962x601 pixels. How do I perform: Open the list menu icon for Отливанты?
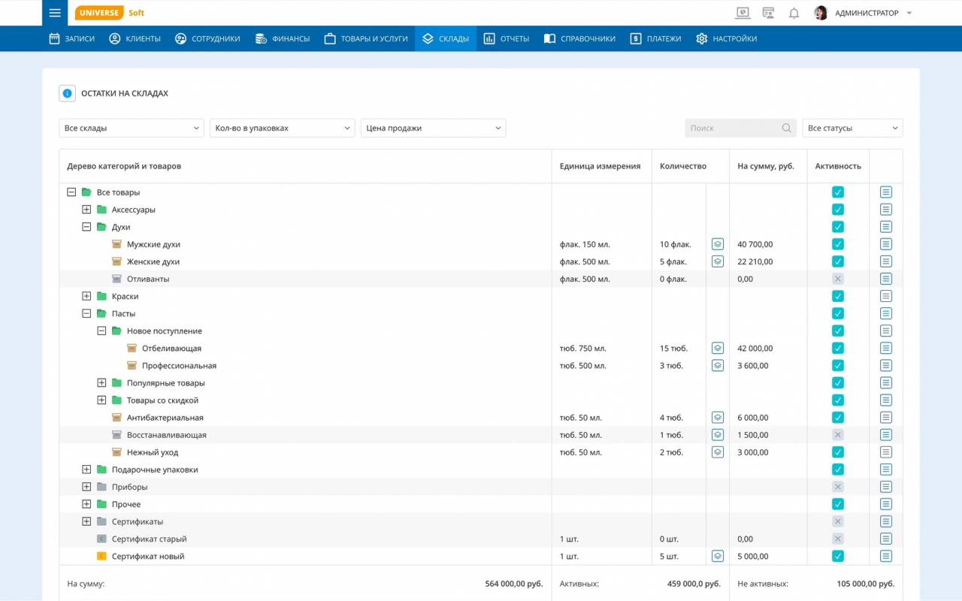pos(886,279)
